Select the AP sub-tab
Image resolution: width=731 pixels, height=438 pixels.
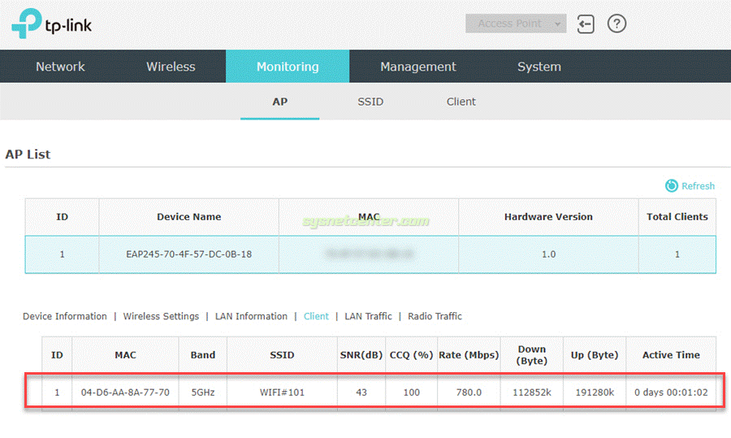click(279, 102)
